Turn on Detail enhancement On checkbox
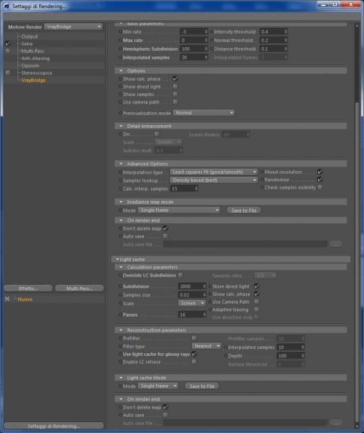Screen dimensions: 364x433 point(157,134)
